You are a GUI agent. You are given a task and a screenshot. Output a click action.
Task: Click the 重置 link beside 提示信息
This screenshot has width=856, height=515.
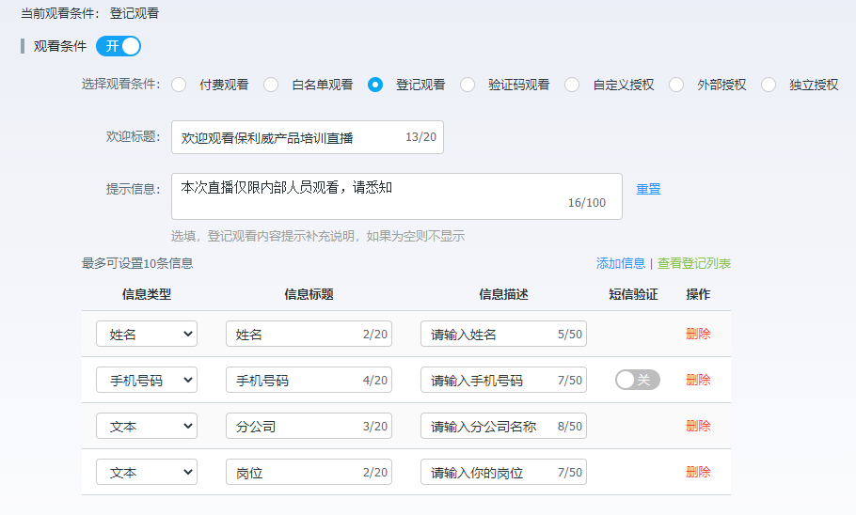(x=648, y=189)
